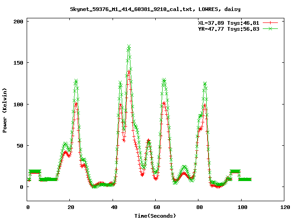Click x-axis tick label '60'
Image resolution: width=294 pixels, height=220 pixels.
point(157,207)
